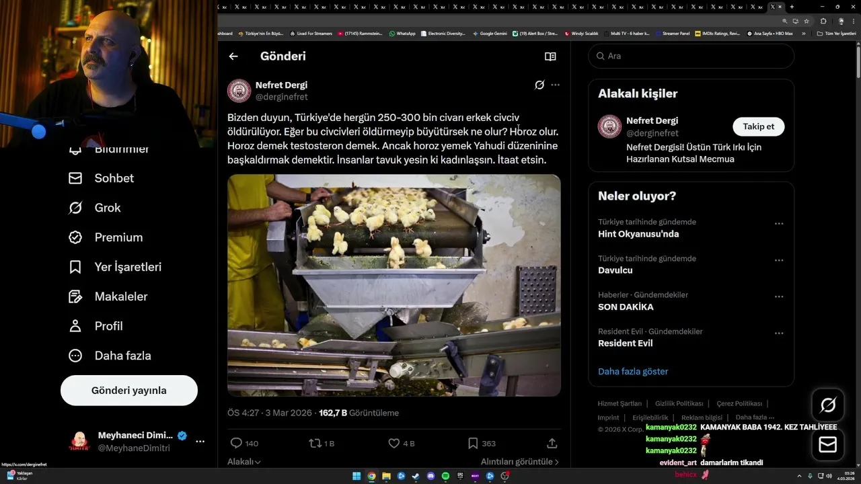Open Premium in the sidebar
The width and height of the screenshot is (861, 484).
point(106,237)
